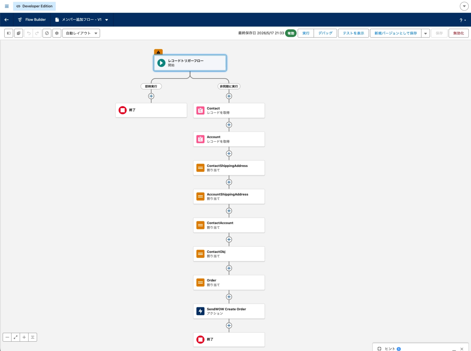Click the 実行 run button
Screen dimensions: 471x351
pos(306,33)
